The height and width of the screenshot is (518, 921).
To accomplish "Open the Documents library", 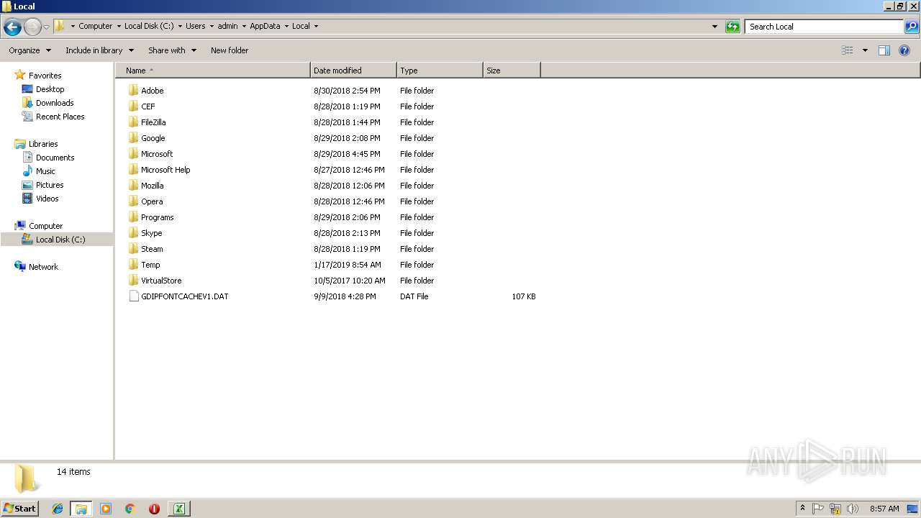I will tap(55, 158).
